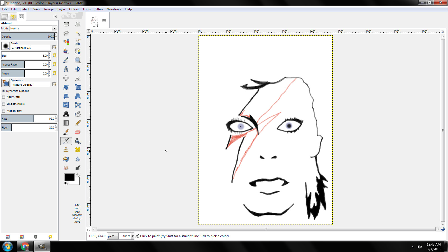Select the Scale tool

tap(78, 87)
